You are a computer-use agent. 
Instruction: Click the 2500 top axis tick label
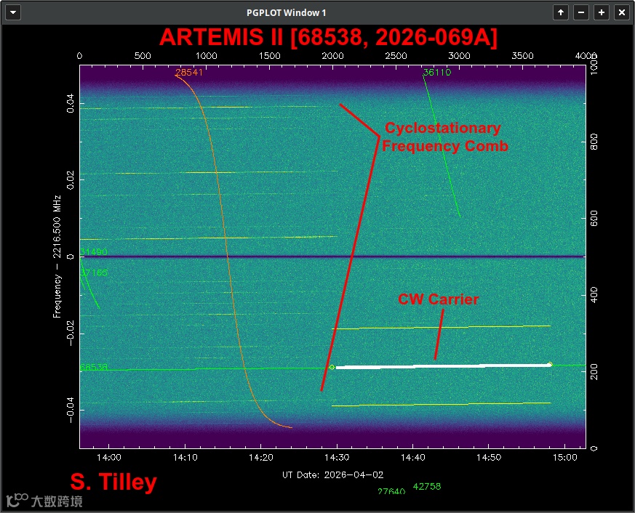click(396, 56)
